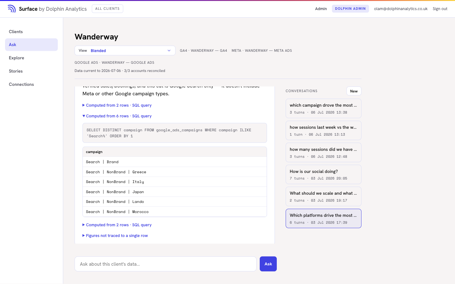Open the Admin link in header
Viewport: 455px width, 284px height.
tap(321, 9)
